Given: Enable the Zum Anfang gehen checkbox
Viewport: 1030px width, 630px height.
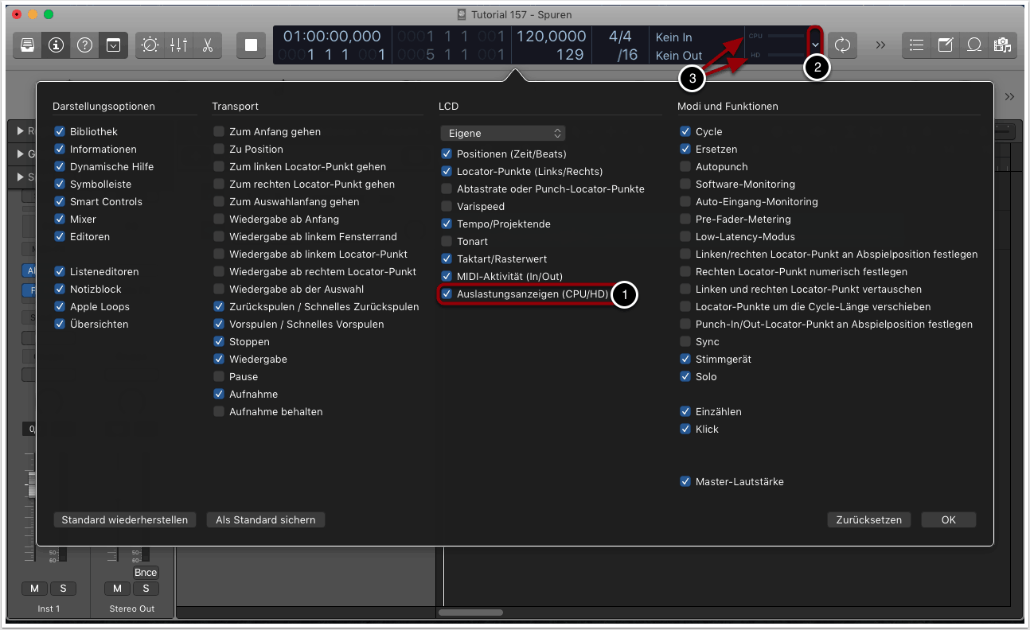Looking at the screenshot, I should [x=219, y=131].
